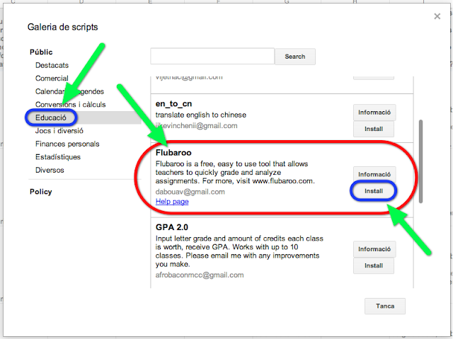Click the dabouav@gmail.com author text
This screenshot has height=339, width=453.
coord(190,192)
